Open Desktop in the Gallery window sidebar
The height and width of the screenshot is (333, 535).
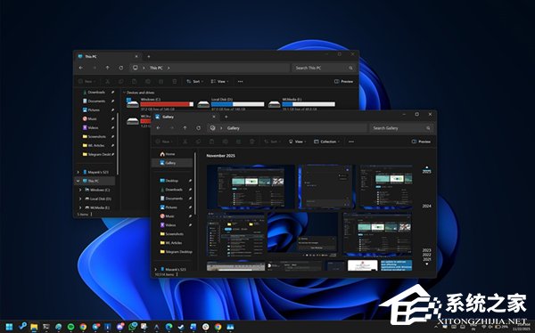[169, 181]
